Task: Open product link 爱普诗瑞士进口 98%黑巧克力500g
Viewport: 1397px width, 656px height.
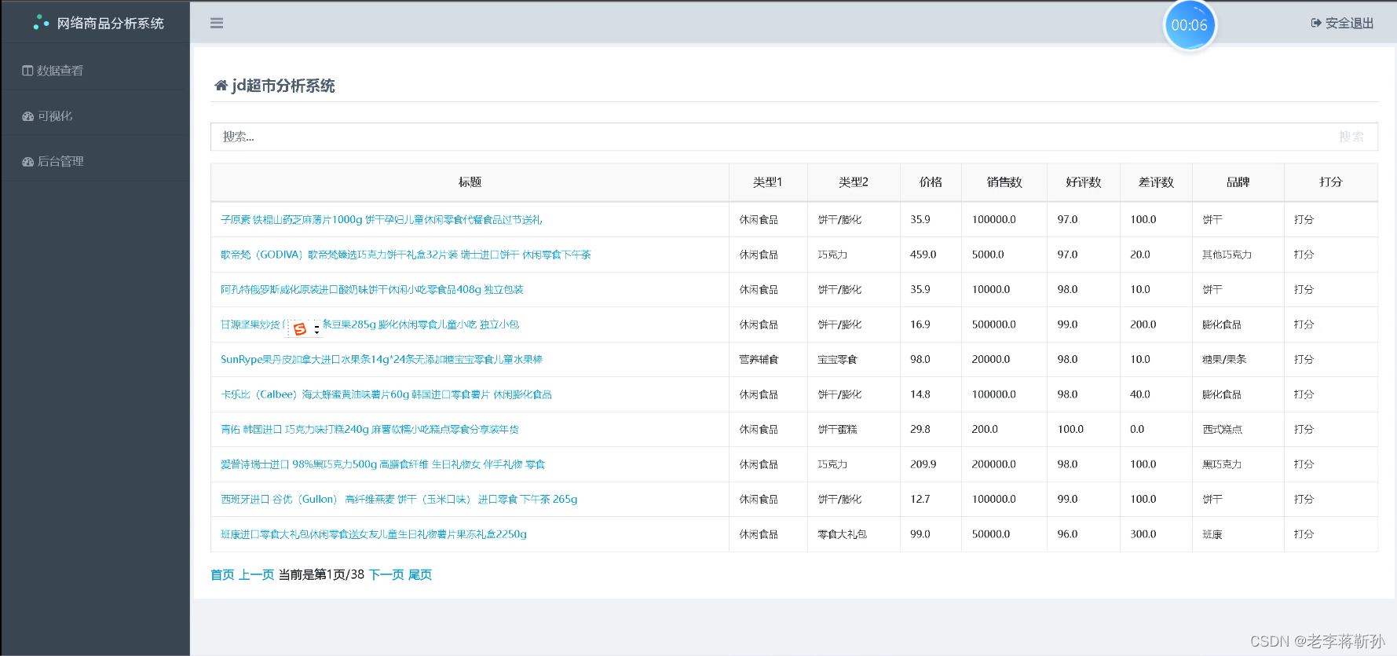Action: click(x=382, y=464)
